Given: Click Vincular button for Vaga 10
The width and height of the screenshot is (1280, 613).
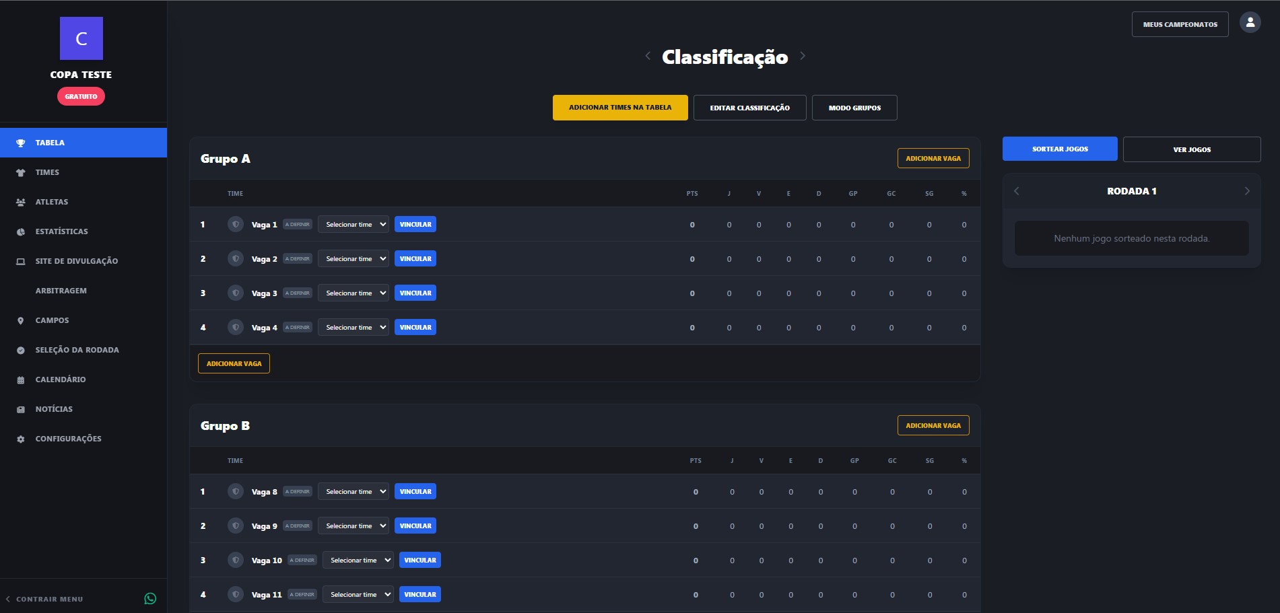Looking at the screenshot, I should tap(420, 560).
